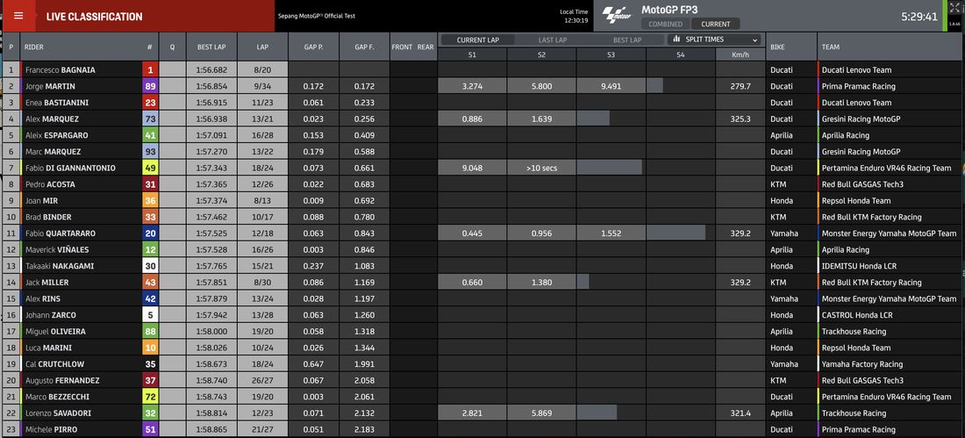The image size is (965, 438).
Task: Select the Best Lap tab
Action: coord(627,40)
